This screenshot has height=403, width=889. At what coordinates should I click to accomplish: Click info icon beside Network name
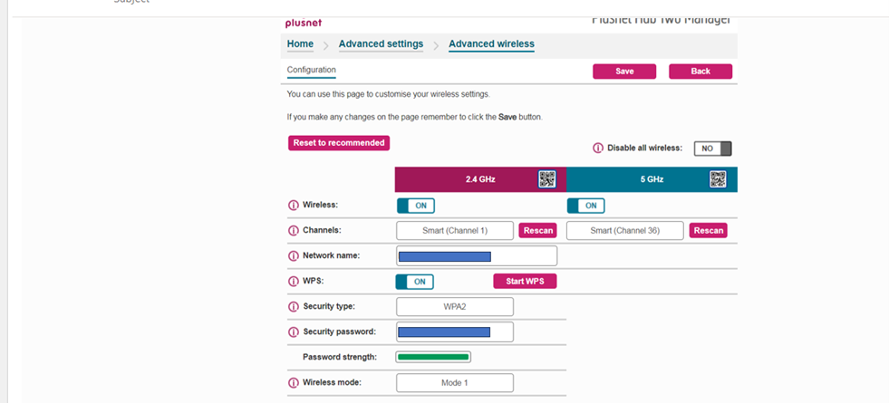pyautogui.click(x=294, y=256)
